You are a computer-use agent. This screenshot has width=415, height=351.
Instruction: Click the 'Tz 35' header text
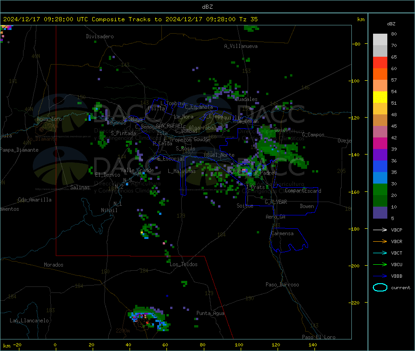coord(248,19)
